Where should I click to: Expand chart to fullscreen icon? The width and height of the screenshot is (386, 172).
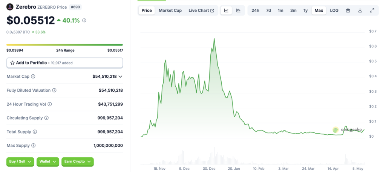coord(372,10)
